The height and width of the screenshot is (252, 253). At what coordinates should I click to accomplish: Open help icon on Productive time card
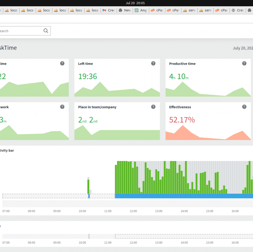tap(244, 64)
